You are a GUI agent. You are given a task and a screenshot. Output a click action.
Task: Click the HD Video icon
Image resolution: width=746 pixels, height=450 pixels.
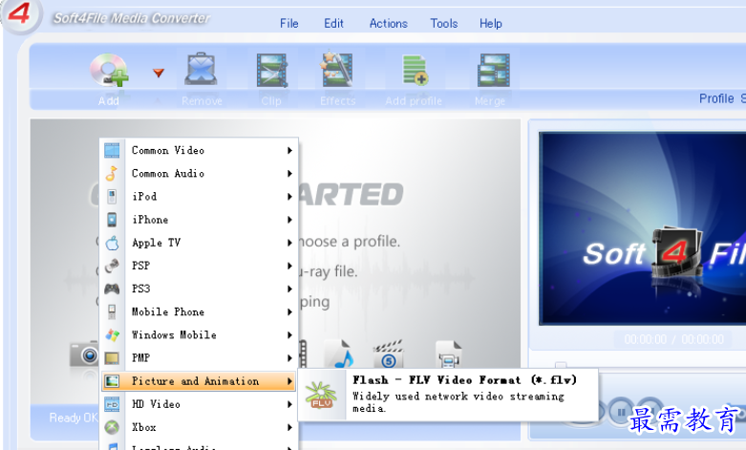tap(112, 404)
